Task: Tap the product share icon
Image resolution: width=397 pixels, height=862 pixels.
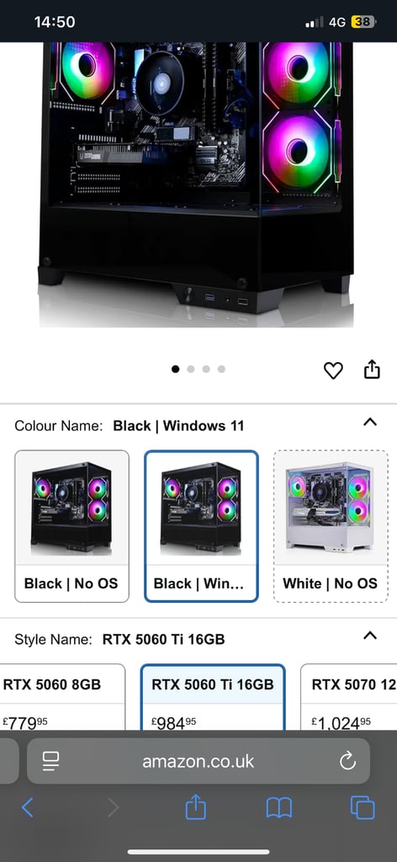Action: pyautogui.click(x=372, y=369)
